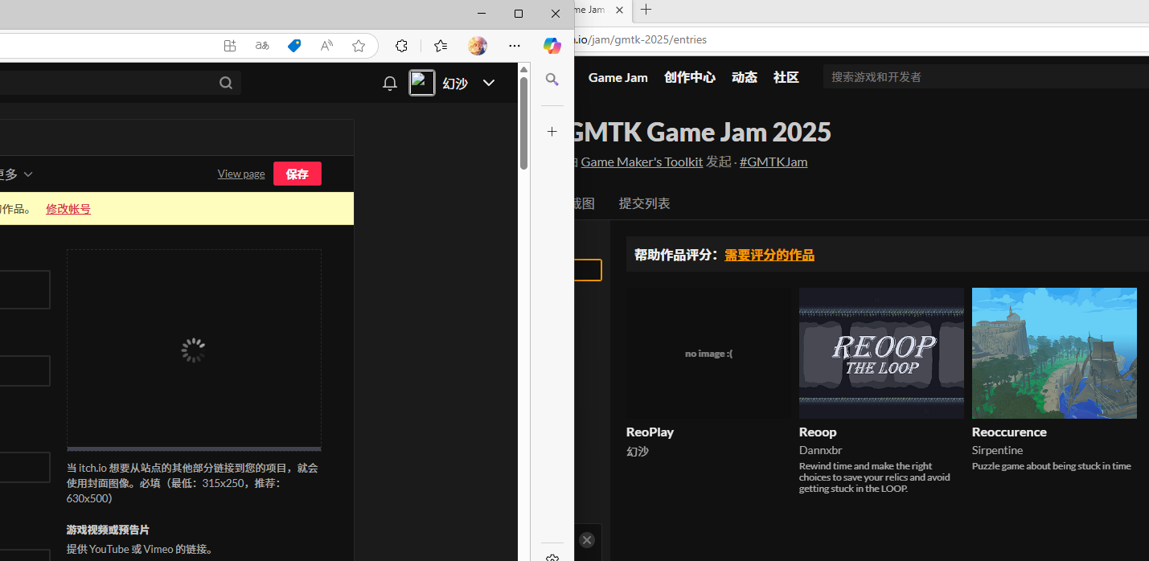Open the Game Jam menu item
The width and height of the screenshot is (1149, 561).
618,77
